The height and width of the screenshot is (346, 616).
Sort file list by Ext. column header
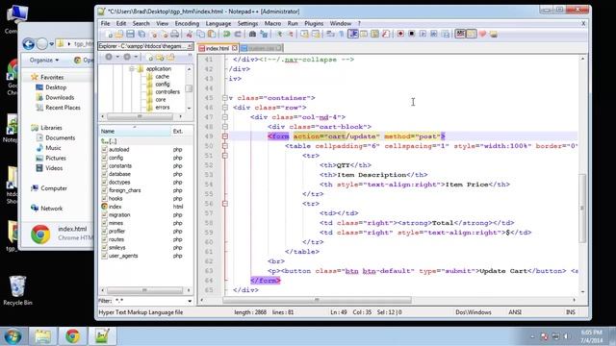pos(182,131)
